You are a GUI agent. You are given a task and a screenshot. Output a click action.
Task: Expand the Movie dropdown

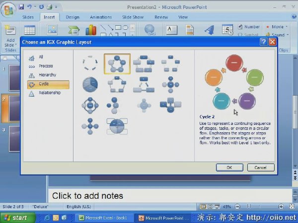coord(287,27)
